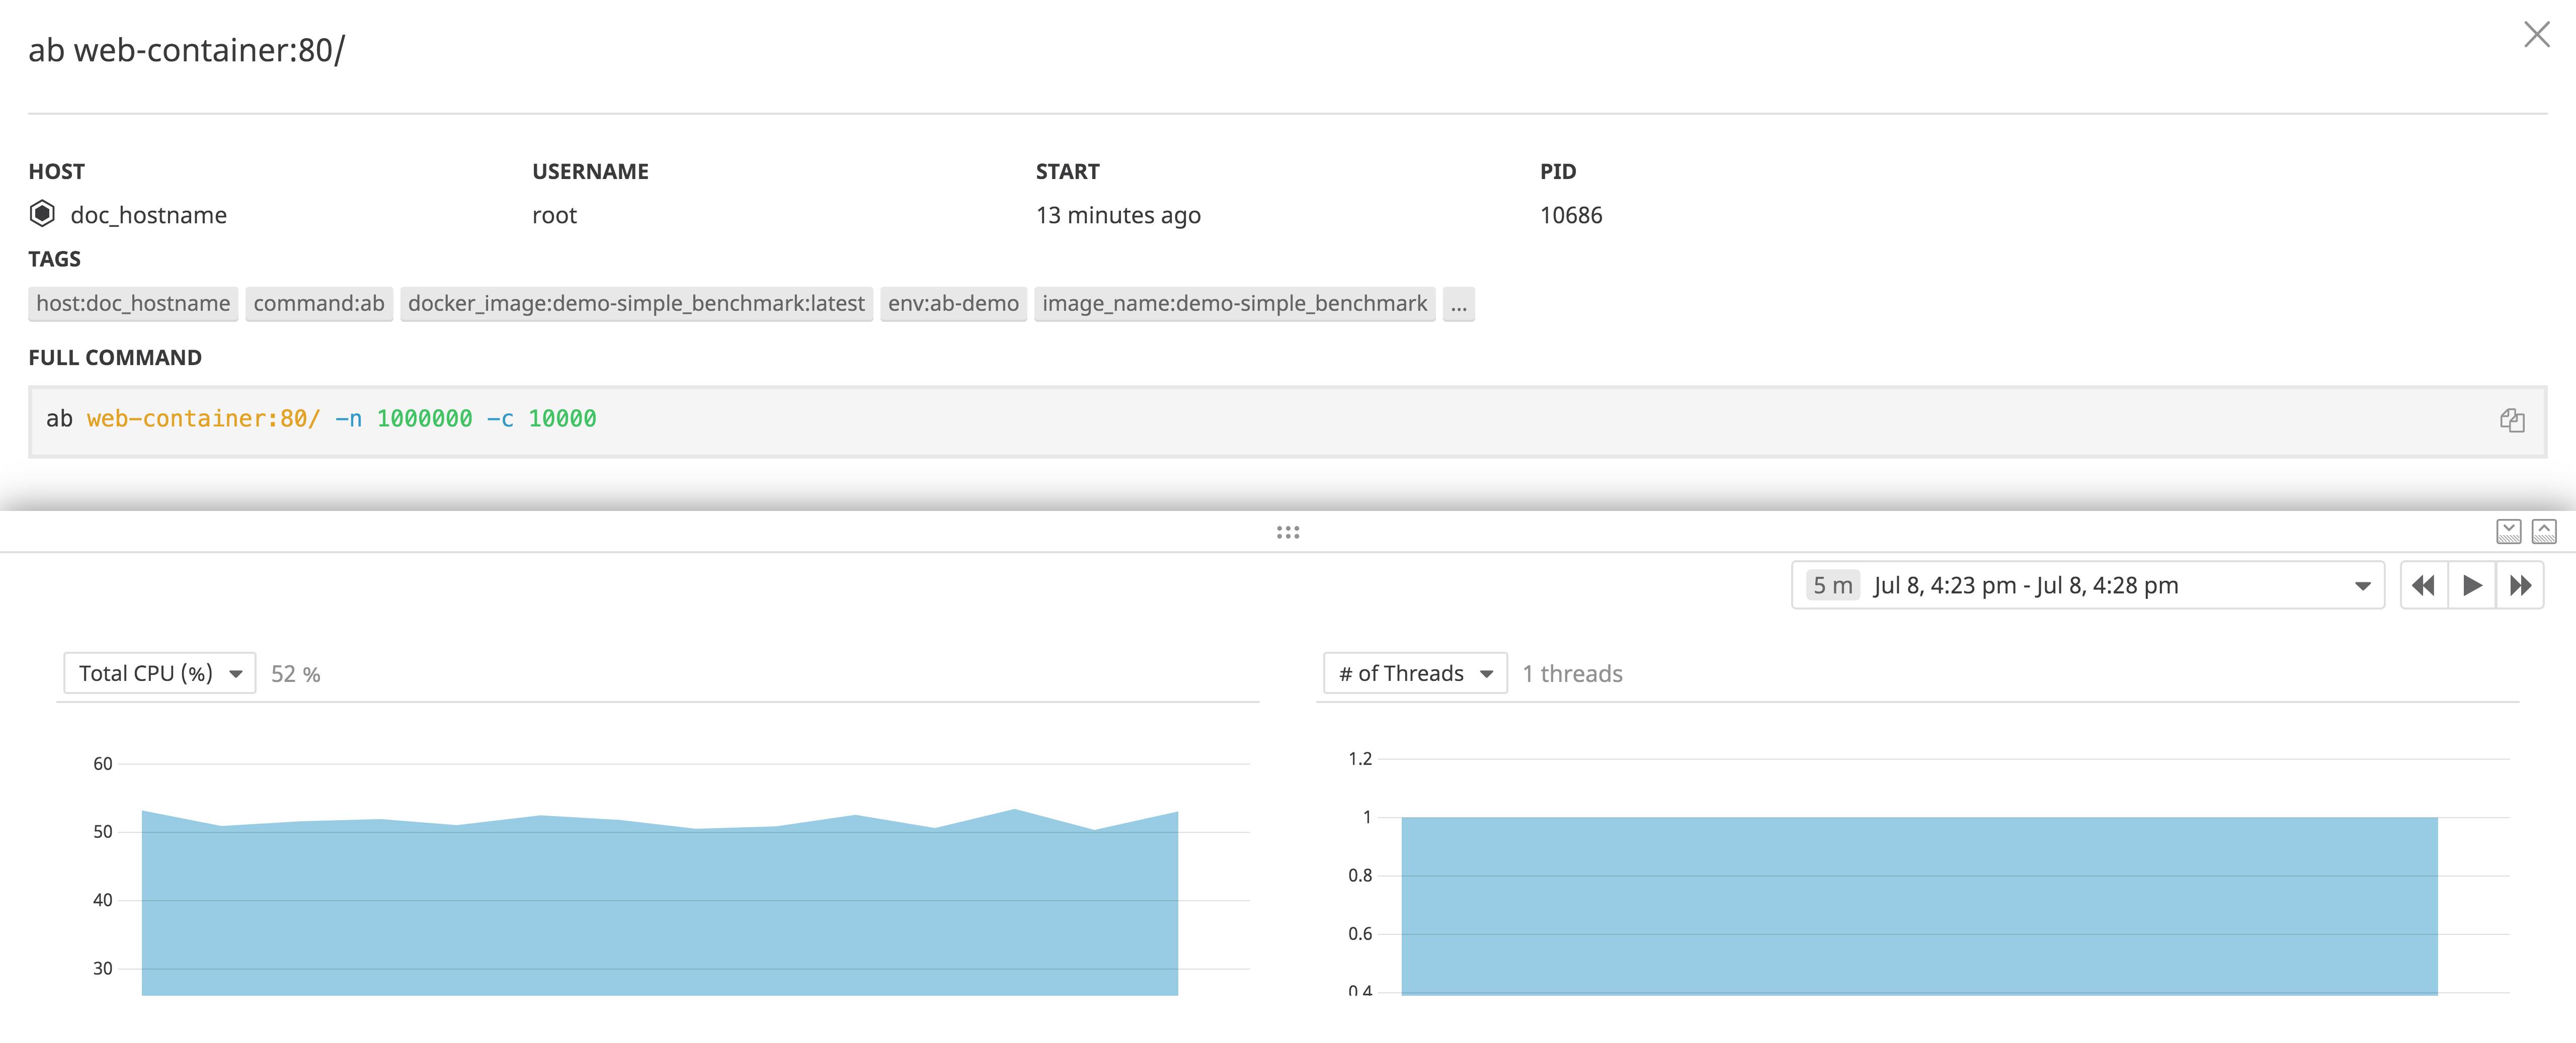Open the Total CPU (%) metric dropdown
This screenshot has height=1043, width=2576.
(x=160, y=673)
